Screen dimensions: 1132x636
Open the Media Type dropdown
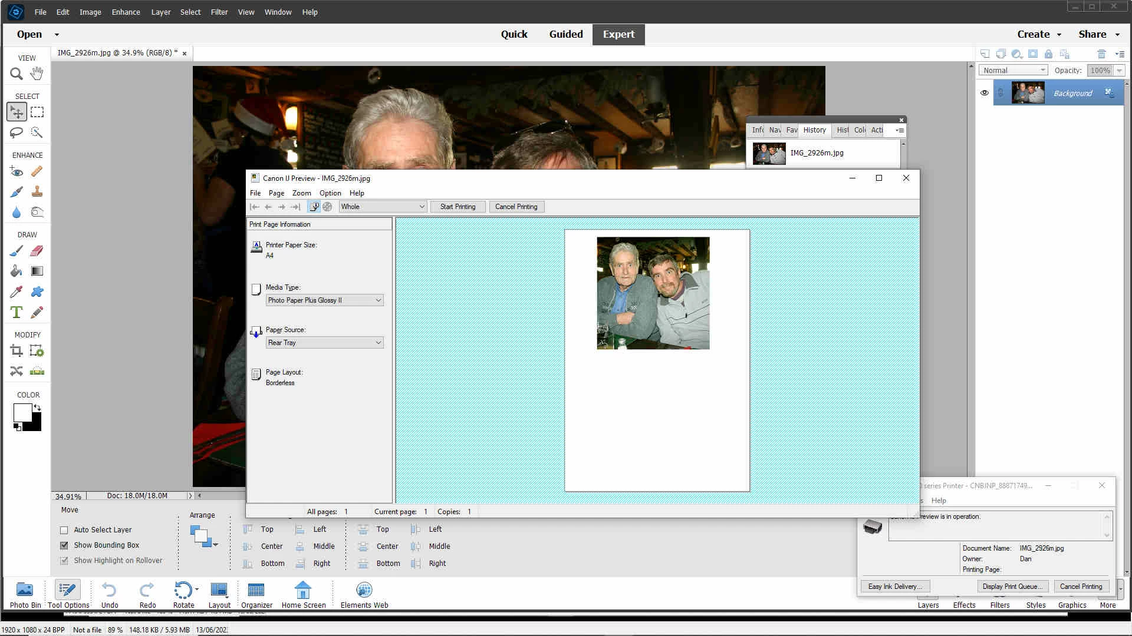324,300
